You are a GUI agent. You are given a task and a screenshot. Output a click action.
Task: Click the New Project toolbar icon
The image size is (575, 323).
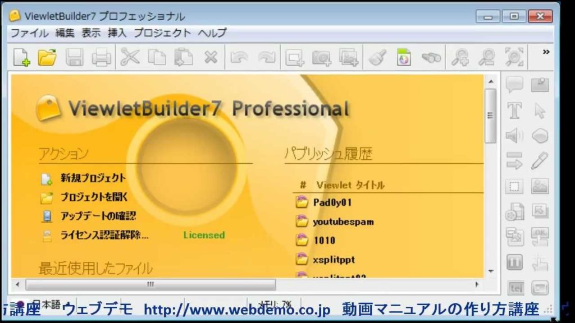tap(21, 58)
